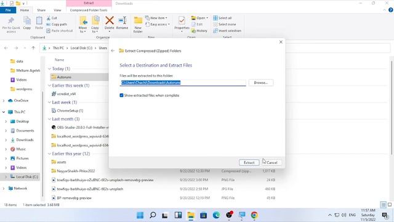Click the Explorer Up arrow button
The width and height of the screenshot is (394, 222).
click(33, 48)
